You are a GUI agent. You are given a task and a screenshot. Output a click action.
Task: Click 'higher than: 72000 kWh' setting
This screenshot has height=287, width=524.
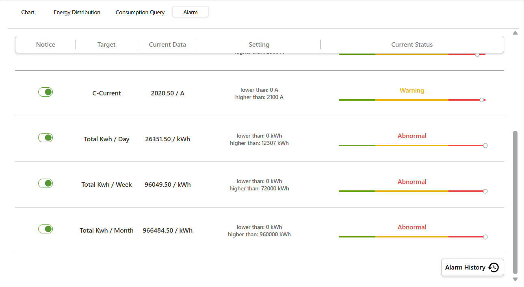click(259, 189)
